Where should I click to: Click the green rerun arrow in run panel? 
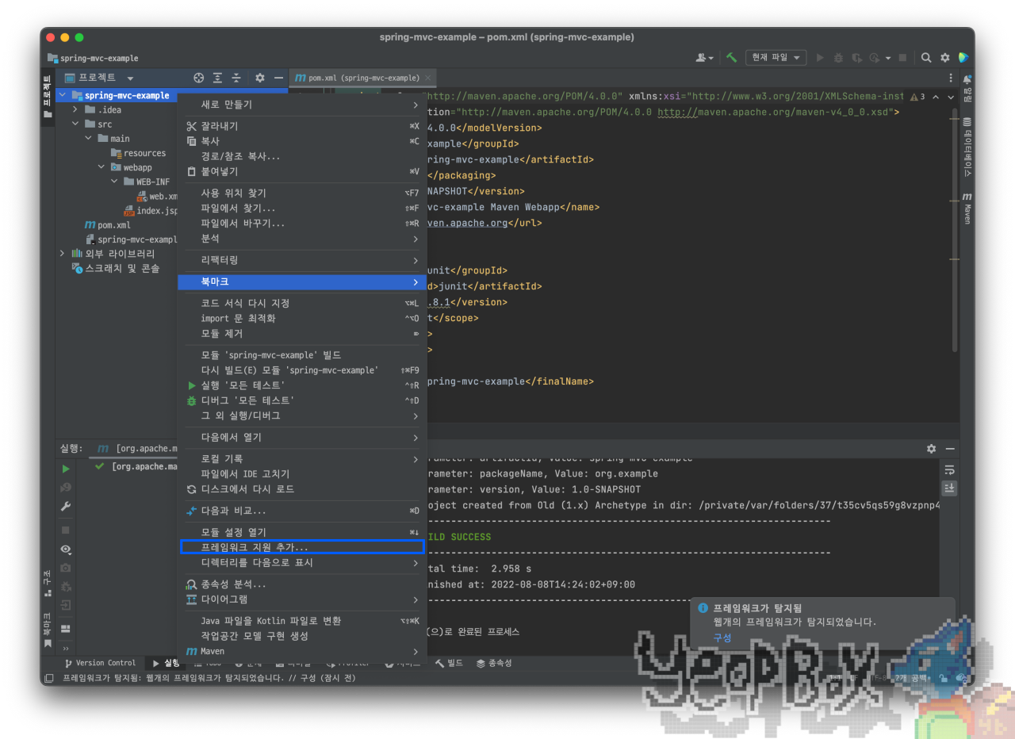66,469
